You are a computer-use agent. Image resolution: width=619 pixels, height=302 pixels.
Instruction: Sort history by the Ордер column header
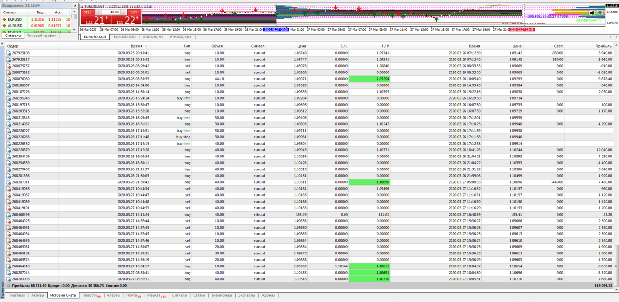tap(32, 46)
